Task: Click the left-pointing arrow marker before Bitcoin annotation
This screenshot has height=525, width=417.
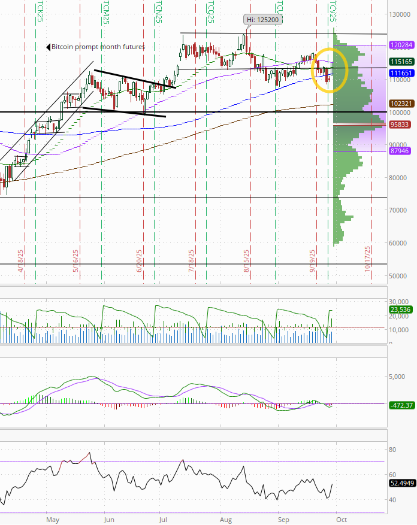Action: 49,47
